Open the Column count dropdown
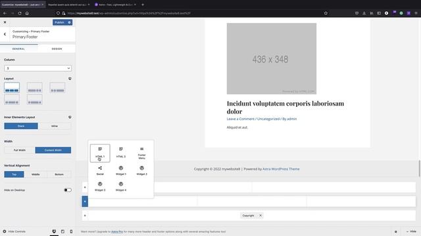Viewport: 421px width, 236px height. point(38,68)
